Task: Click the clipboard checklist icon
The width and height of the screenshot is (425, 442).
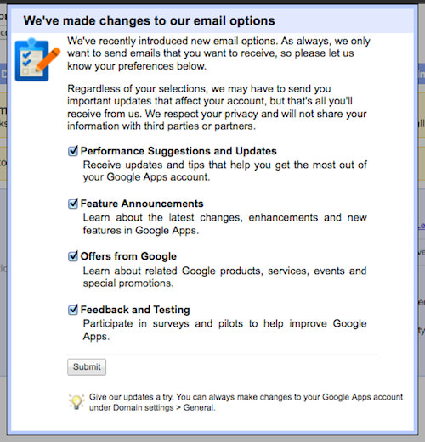Action: (37, 59)
